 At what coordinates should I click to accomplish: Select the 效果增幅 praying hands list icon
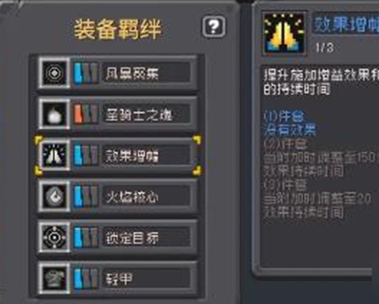pyautogui.click(x=54, y=155)
